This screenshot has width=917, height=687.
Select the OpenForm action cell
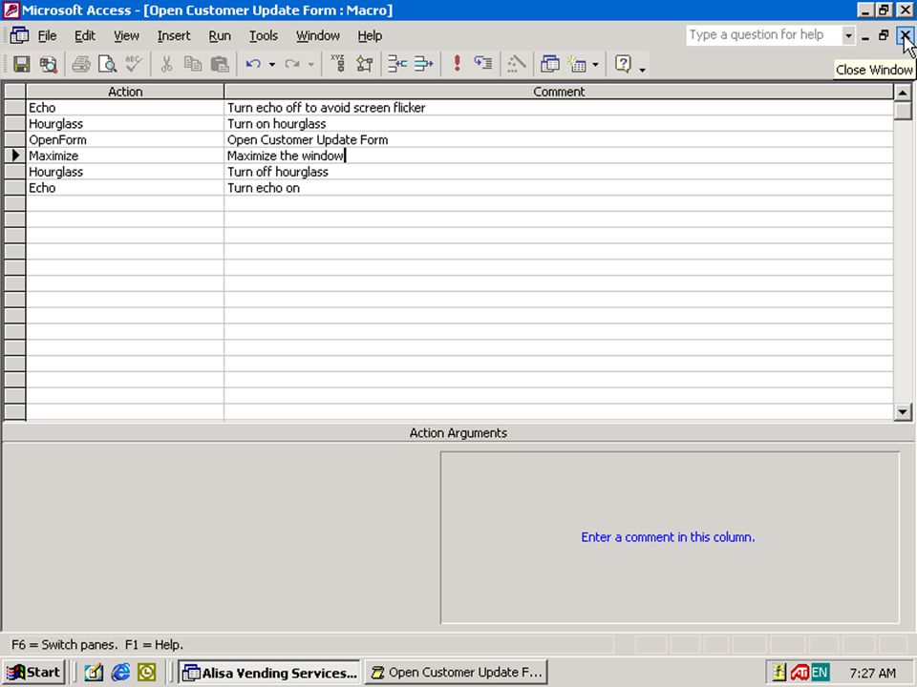point(125,139)
